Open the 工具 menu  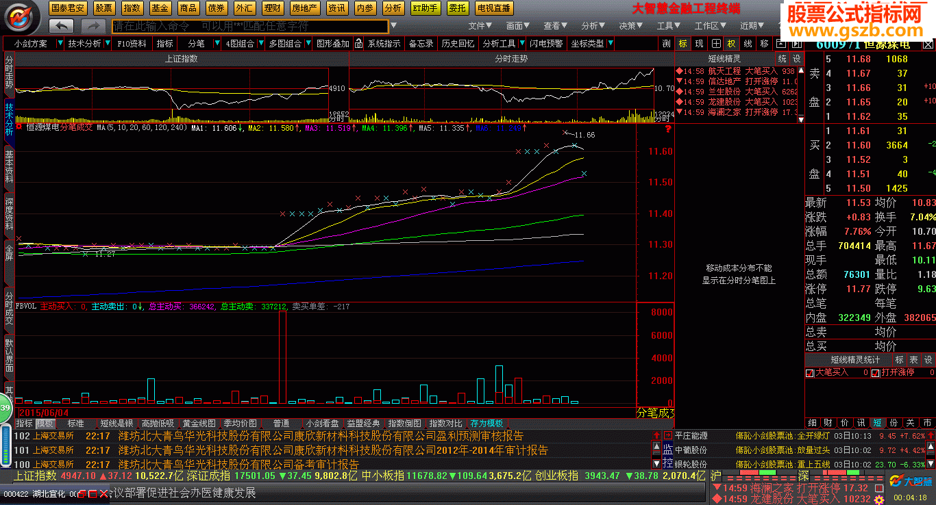(669, 26)
